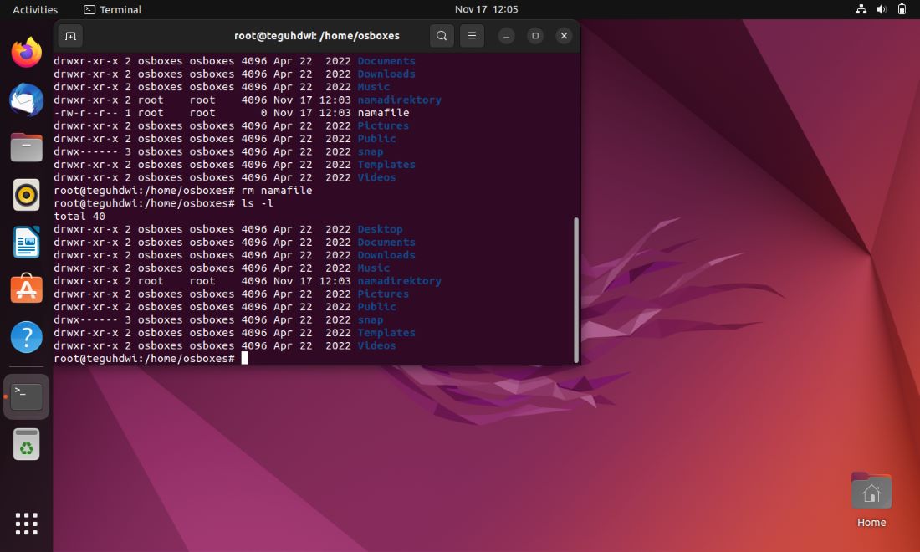Click the 'ls -l' command text
The image size is (920, 552).
coord(257,203)
